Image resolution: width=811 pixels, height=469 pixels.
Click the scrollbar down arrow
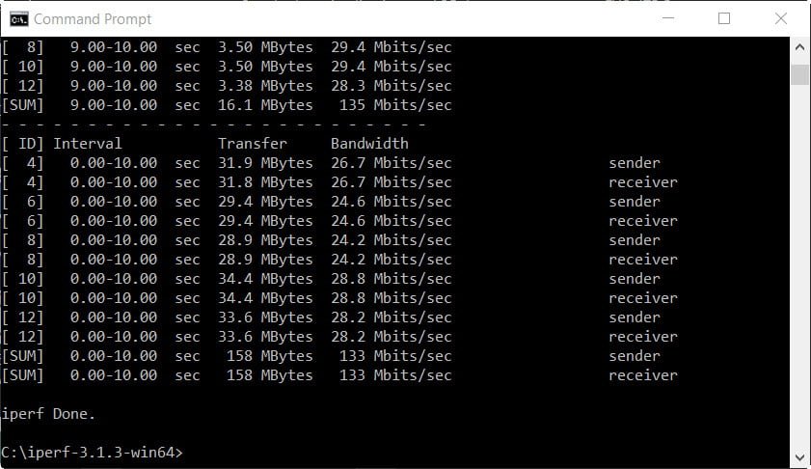point(799,457)
